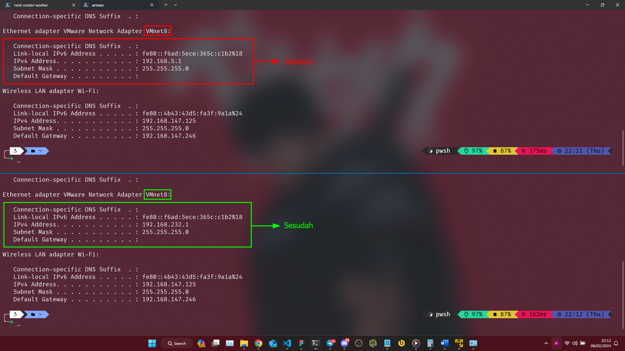Open the terminal tab options dropdown arrow
This screenshot has height=351, width=625.
[175, 5]
